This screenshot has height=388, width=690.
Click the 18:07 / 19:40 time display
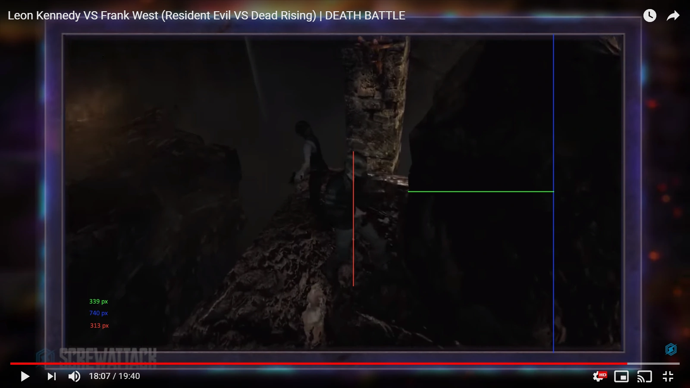tap(114, 376)
